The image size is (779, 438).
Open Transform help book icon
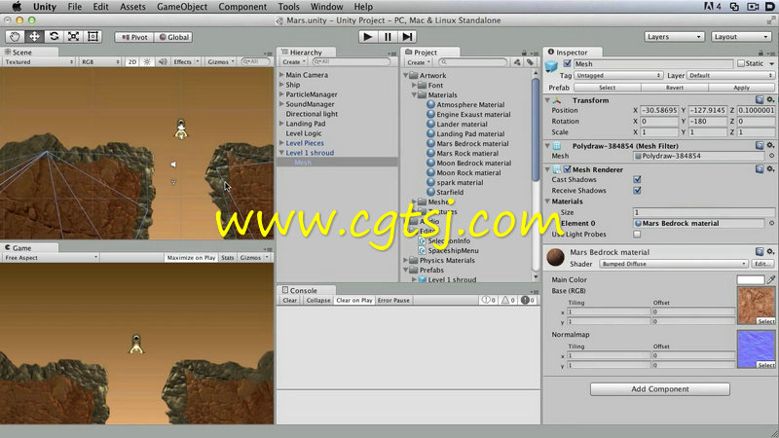[x=760, y=100]
